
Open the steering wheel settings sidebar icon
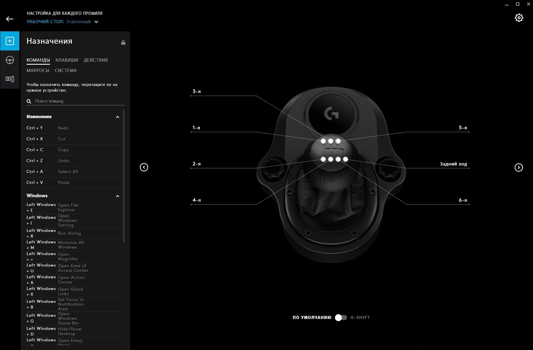click(x=10, y=60)
